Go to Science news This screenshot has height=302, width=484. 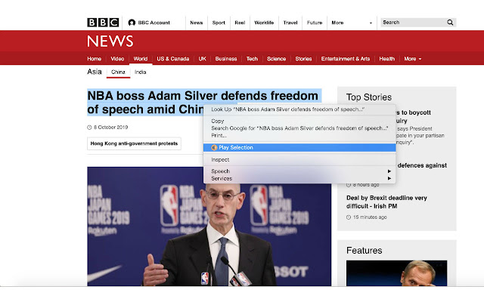pyautogui.click(x=276, y=59)
